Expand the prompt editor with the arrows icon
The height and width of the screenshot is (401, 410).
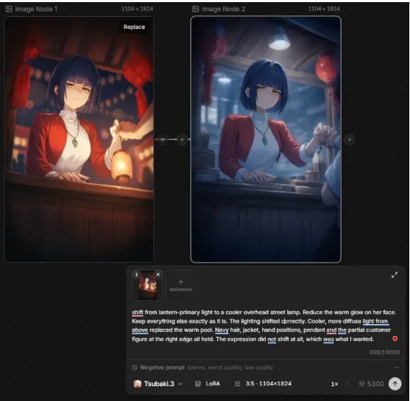394,275
